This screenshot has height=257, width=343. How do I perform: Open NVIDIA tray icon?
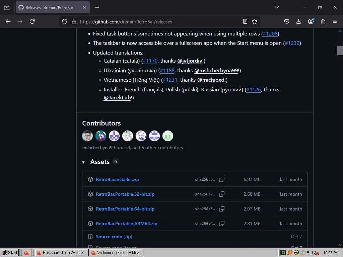click(283, 253)
